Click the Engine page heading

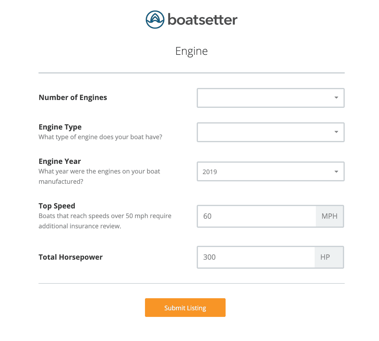pos(192,51)
